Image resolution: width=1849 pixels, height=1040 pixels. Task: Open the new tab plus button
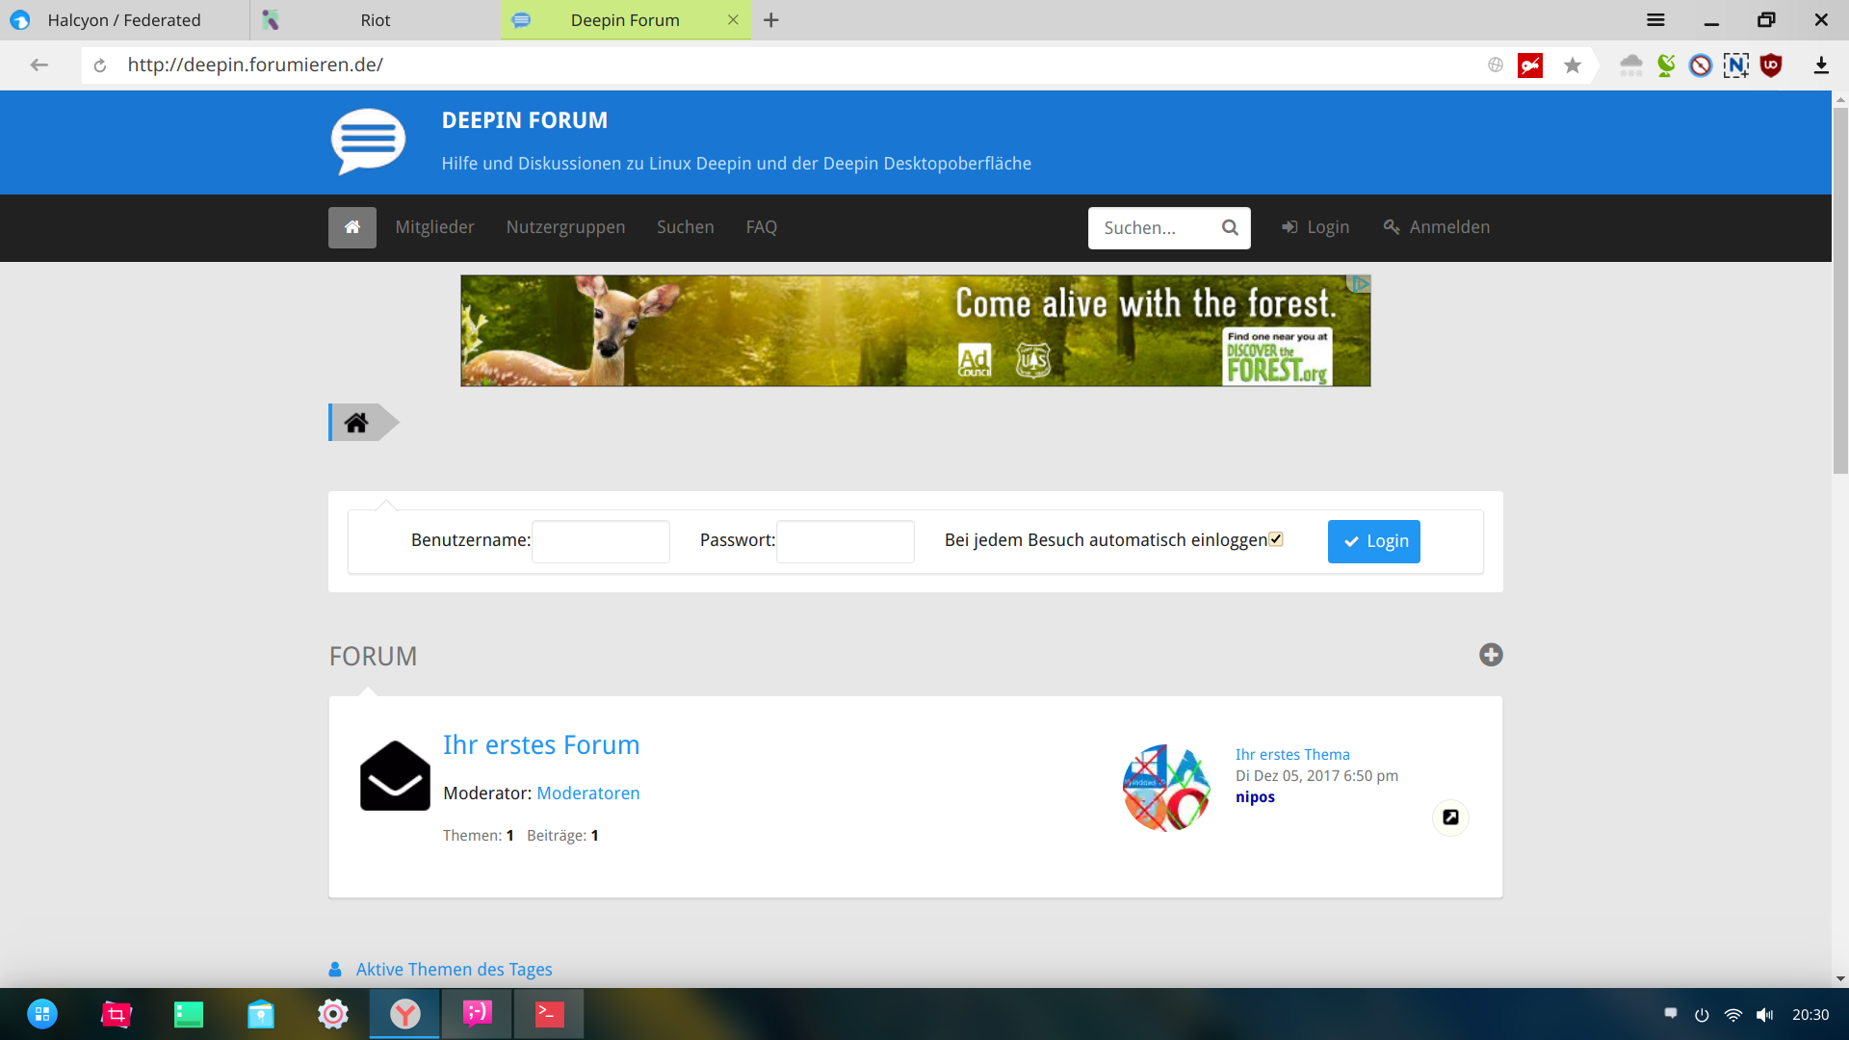coord(771,20)
